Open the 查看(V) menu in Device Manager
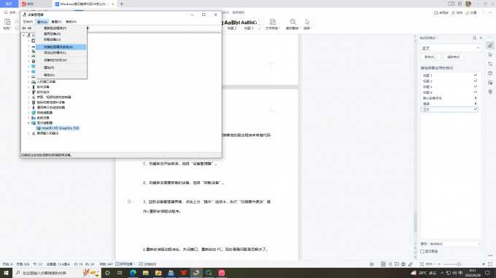 coord(56,22)
